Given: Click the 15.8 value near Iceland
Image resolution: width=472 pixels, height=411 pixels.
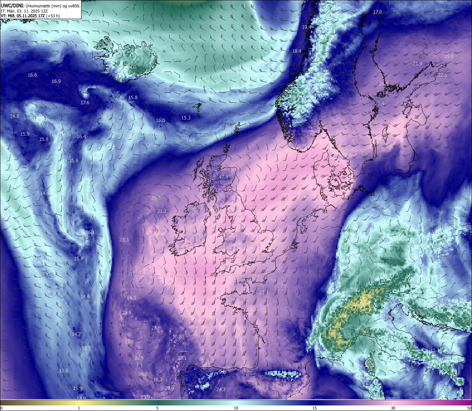Looking at the screenshot, I should pyautogui.click(x=133, y=98).
